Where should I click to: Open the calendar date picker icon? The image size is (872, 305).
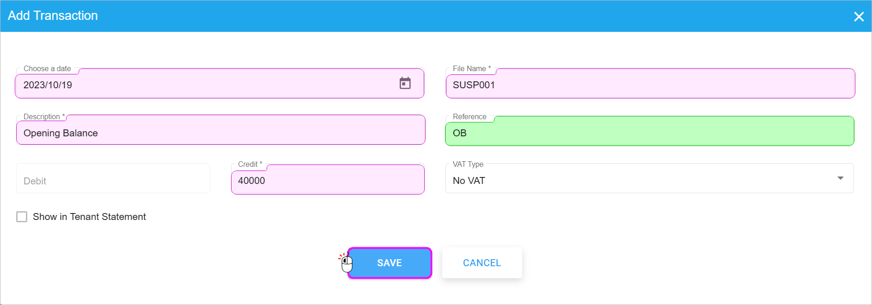pyautogui.click(x=405, y=83)
